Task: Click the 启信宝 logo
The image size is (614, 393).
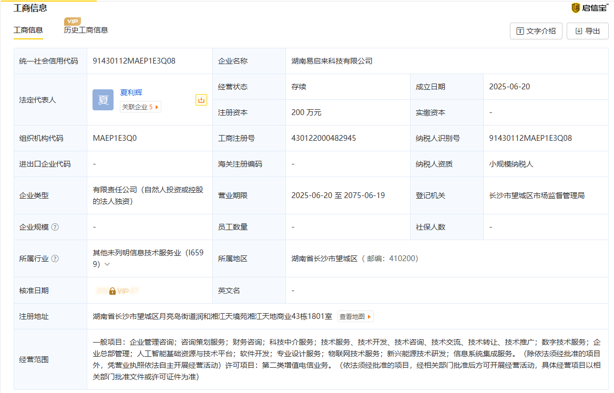Action: tap(589, 8)
